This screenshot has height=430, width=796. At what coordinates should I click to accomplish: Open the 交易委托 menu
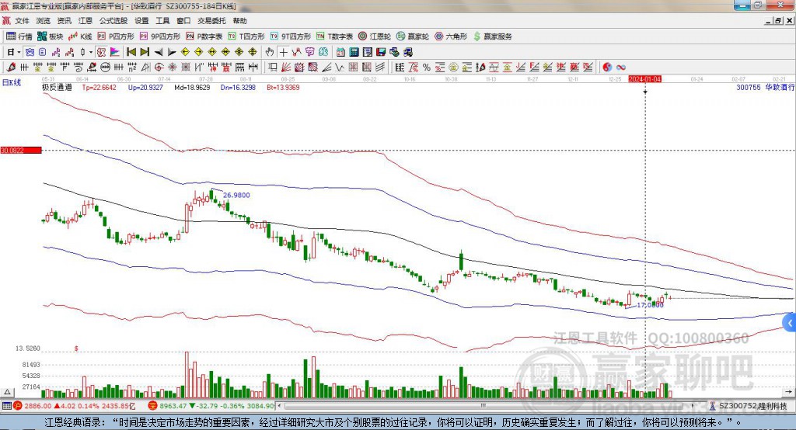pyautogui.click(x=211, y=21)
